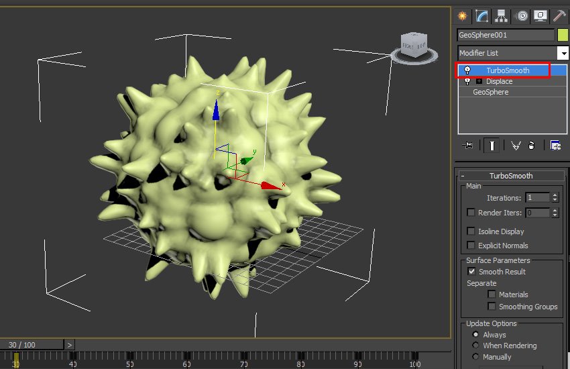Select the When Rendering update option

[x=476, y=346]
